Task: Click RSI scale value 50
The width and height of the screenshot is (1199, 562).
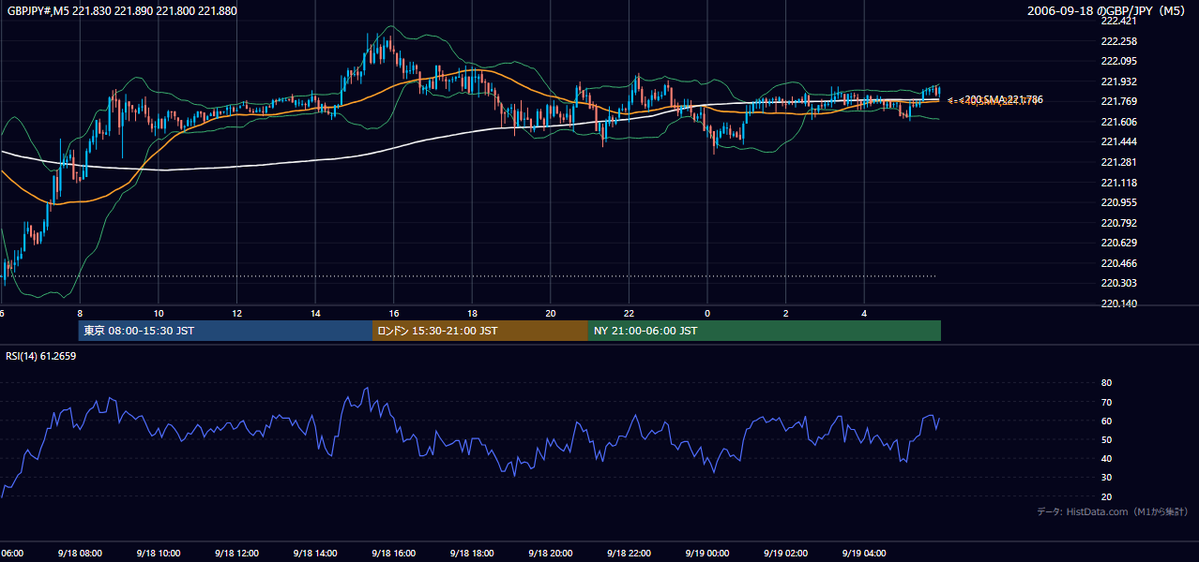Action: (1106, 439)
